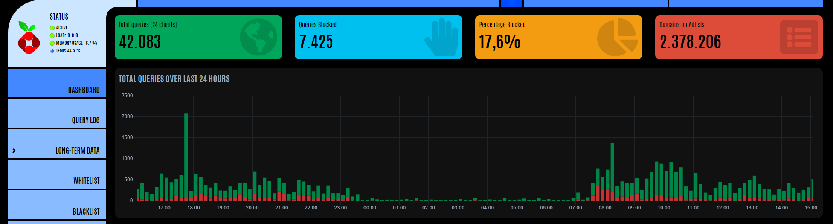Open the Query Log menu item
This screenshot has height=224, width=833.
tap(57, 113)
